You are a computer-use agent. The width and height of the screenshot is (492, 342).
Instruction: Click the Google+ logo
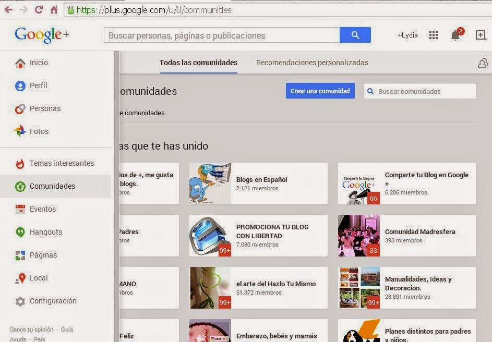coord(42,35)
